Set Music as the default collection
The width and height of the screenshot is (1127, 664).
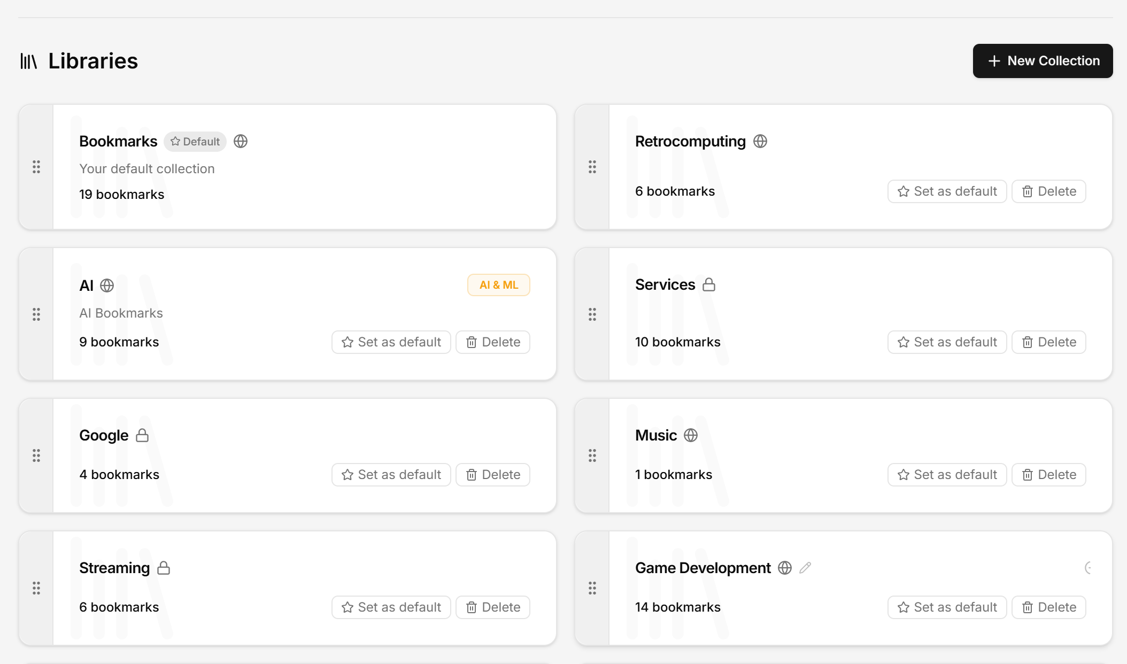tap(946, 474)
